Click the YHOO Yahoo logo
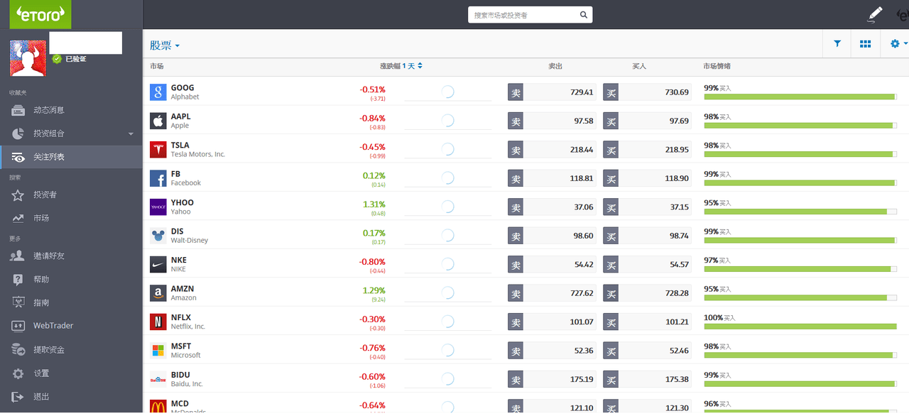This screenshot has width=909, height=416. pyautogui.click(x=158, y=207)
